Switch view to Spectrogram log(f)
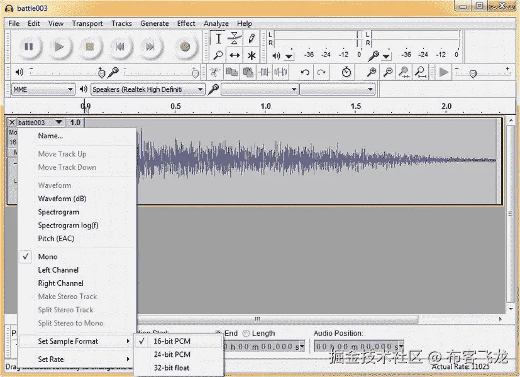 pos(77,226)
